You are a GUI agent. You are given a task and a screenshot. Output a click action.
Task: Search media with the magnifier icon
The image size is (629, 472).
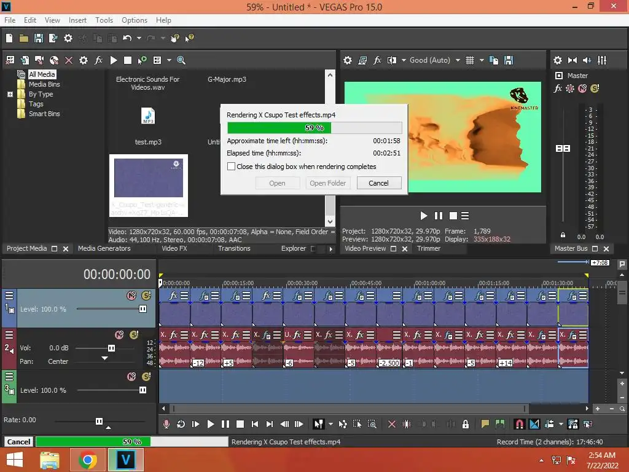181,60
